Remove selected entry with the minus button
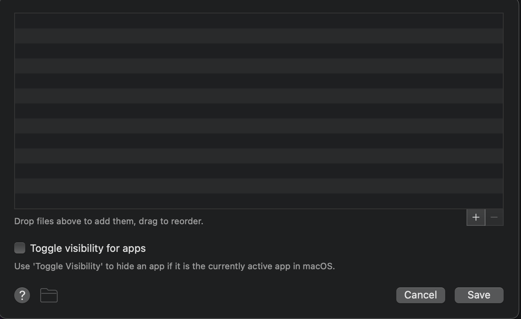 click(494, 217)
